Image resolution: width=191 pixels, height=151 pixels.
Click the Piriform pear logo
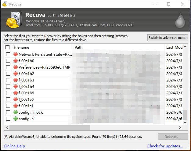(180, 20)
